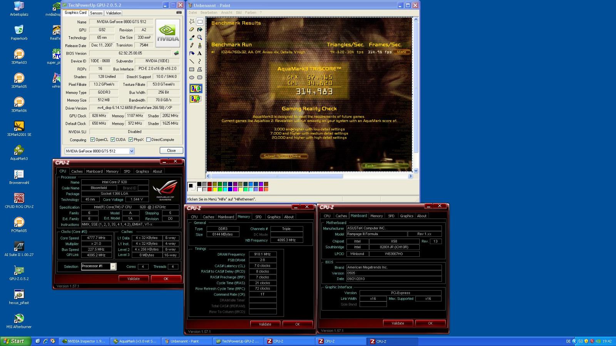
Task: Select the rectangular Select tool in Paint
Action: coord(200,22)
